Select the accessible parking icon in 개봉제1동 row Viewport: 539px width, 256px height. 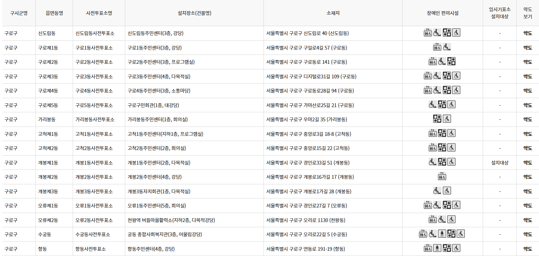point(451,162)
